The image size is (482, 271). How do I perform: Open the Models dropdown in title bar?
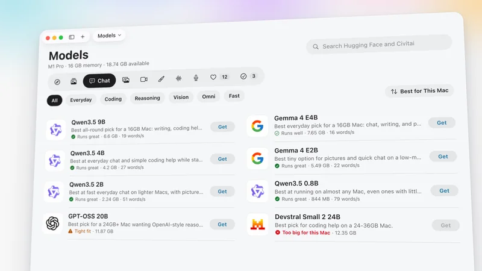point(109,36)
